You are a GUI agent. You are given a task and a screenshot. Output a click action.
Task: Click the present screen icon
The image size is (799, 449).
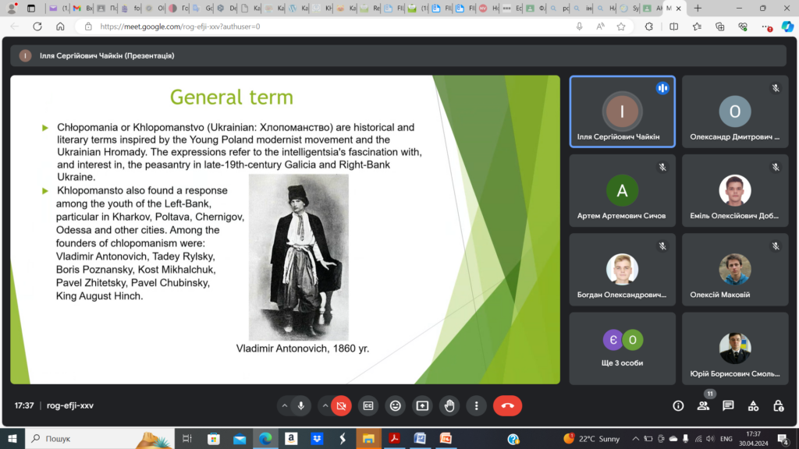coord(422,405)
